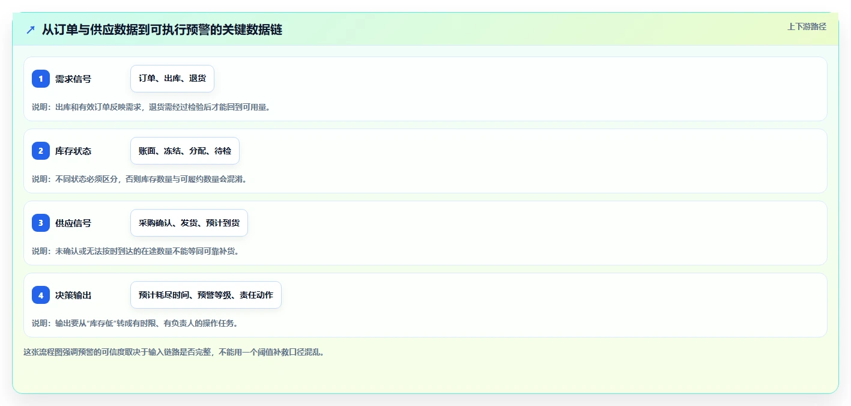Click the step 2 number badge

(x=41, y=151)
